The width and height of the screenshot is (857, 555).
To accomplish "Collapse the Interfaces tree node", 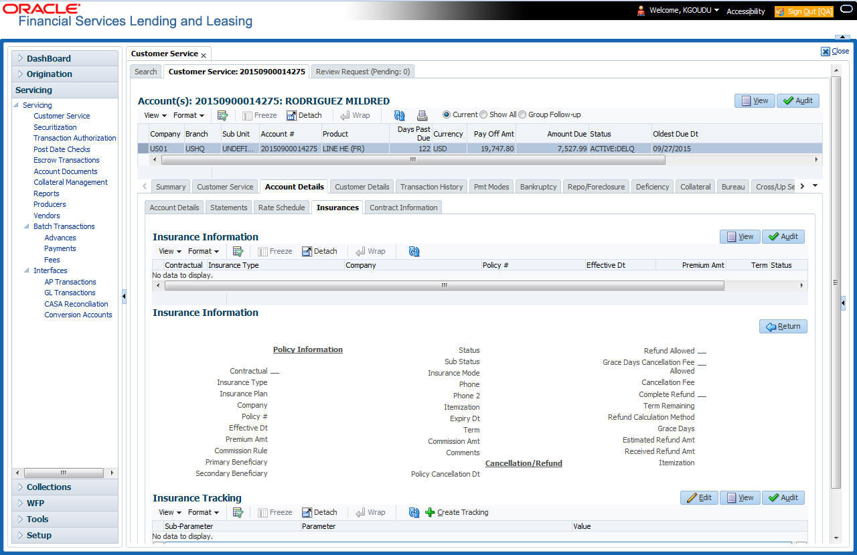I will point(27,270).
